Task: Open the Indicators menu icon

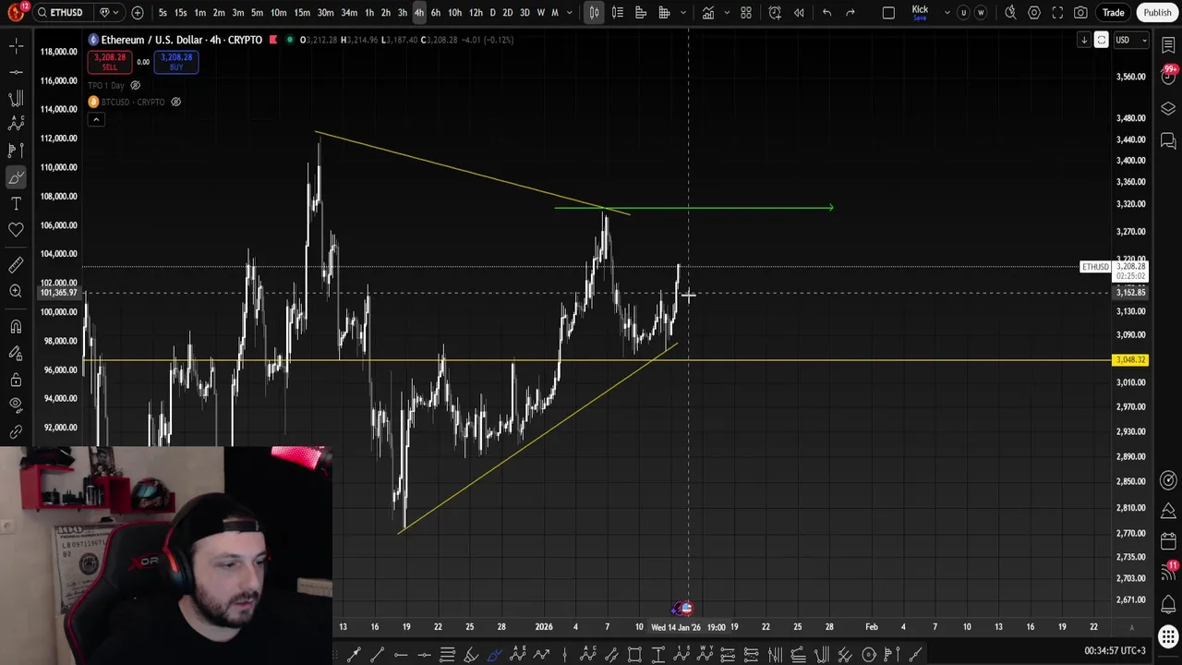Action: [707, 12]
